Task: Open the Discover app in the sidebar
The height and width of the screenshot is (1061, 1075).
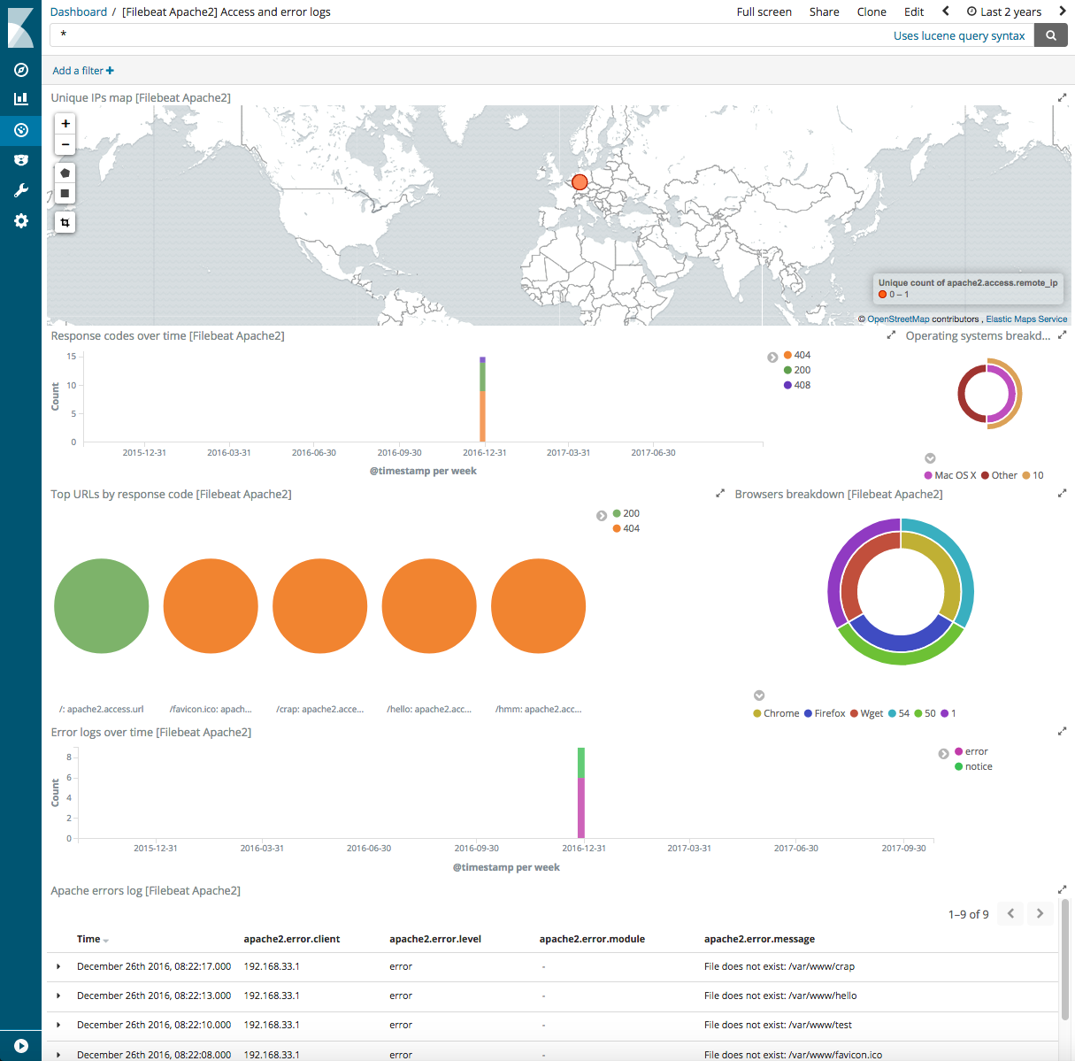Action: 20,70
